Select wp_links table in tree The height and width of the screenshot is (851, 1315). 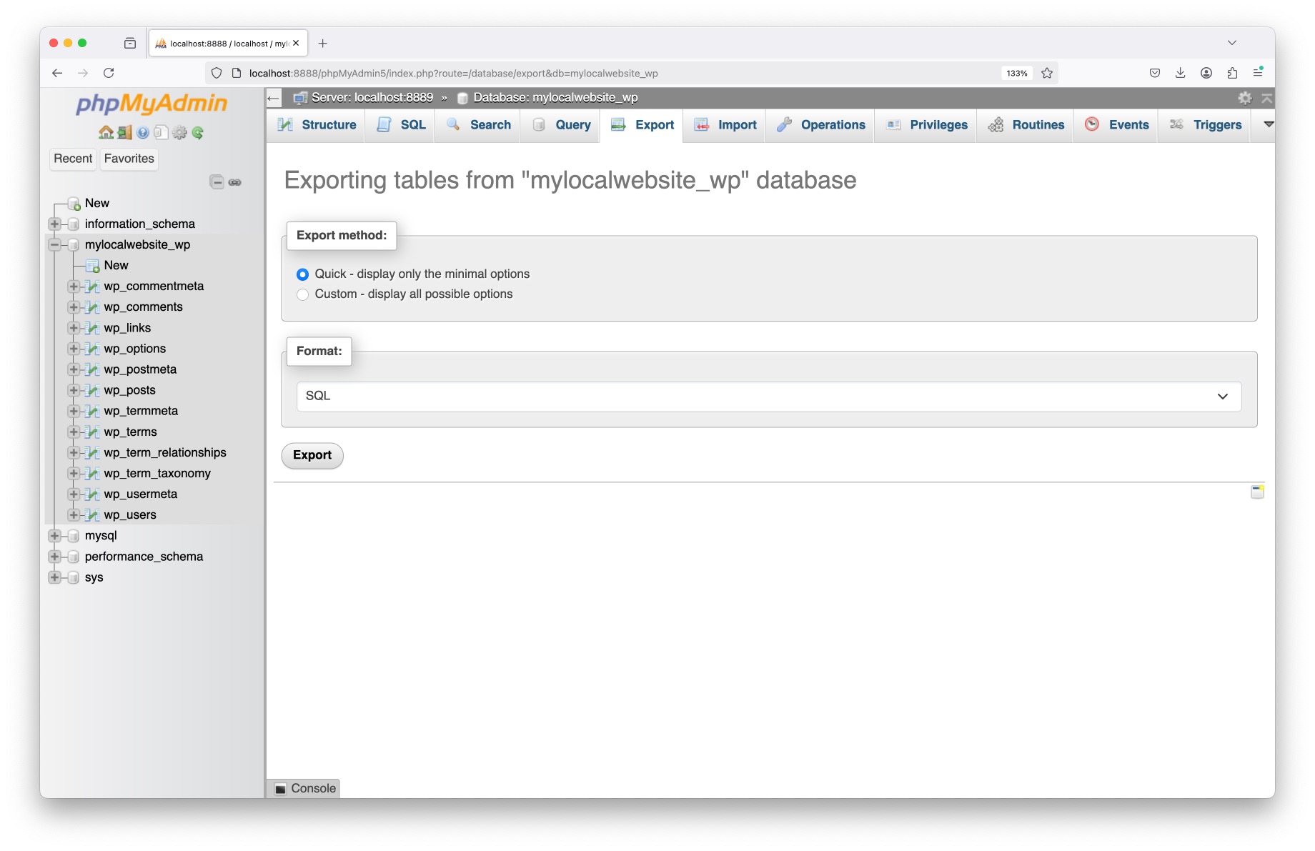click(x=127, y=328)
